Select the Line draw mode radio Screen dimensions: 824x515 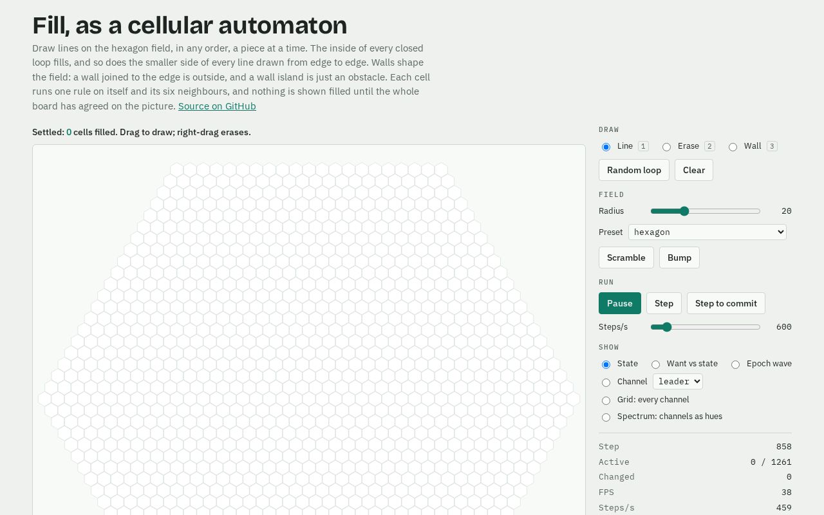606,147
